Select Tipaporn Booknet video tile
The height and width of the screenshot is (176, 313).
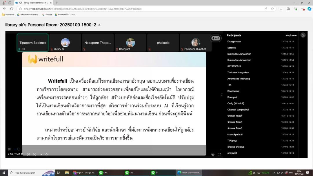(x=32, y=43)
